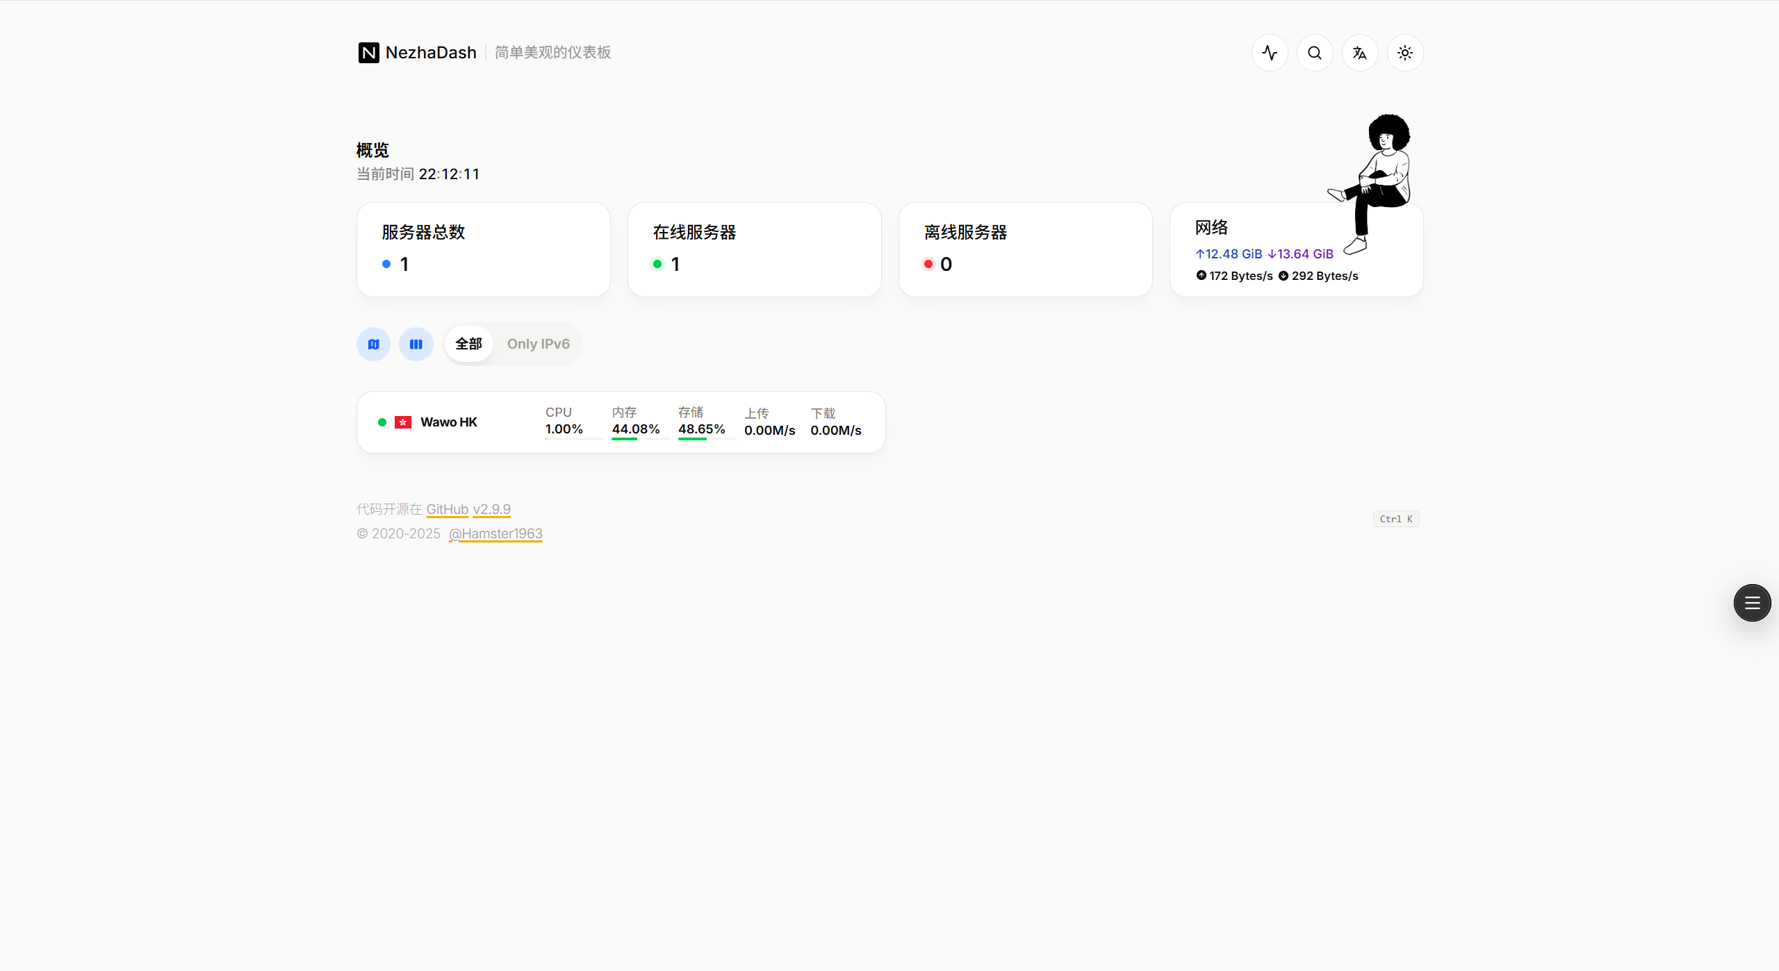Image resolution: width=1779 pixels, height=971 pixels.
Task: Open the language translation switcher
Action: [x=1360, y=53]
